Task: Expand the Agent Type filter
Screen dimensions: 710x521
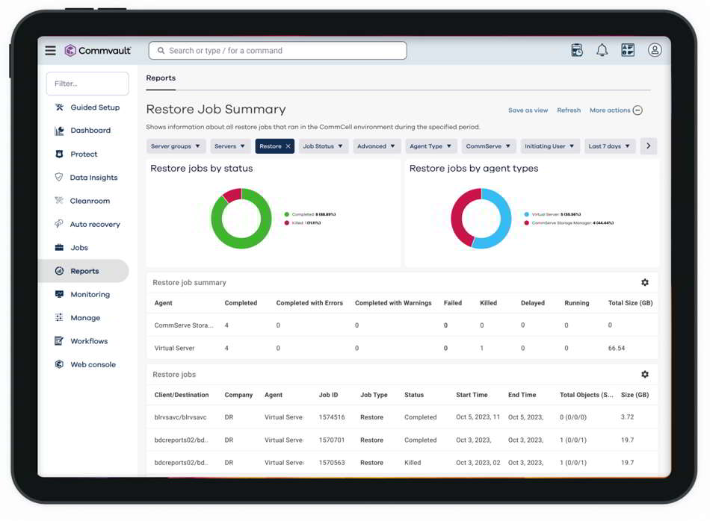Action: click(x=430, y=146)
